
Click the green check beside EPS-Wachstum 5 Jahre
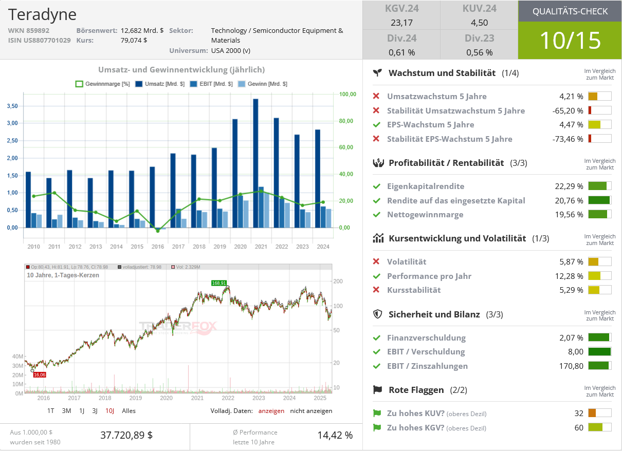coord(376,124)
